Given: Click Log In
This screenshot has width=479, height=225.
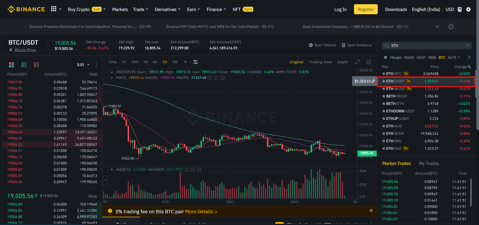Looking at the screenshot, I should click(340, 9).
